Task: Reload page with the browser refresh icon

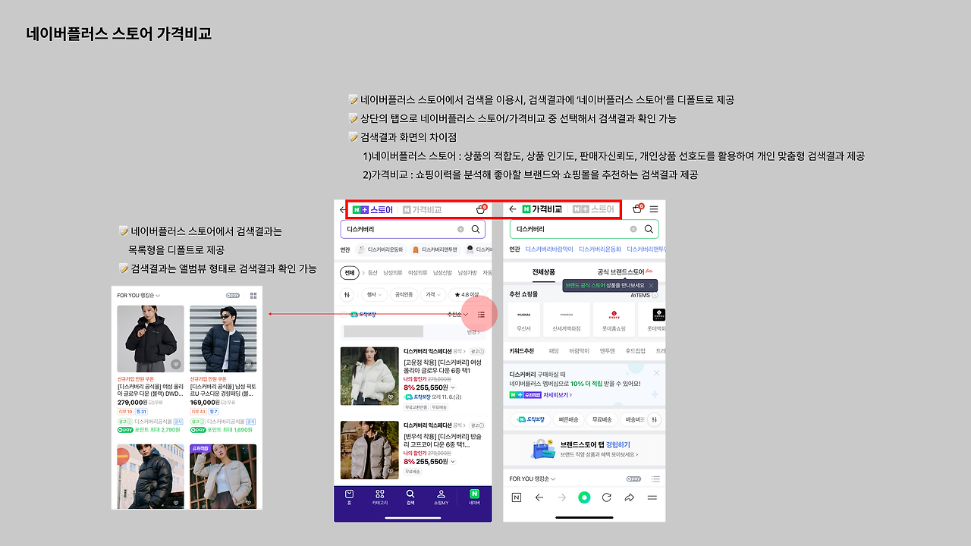Action: (x=607, y=497)
